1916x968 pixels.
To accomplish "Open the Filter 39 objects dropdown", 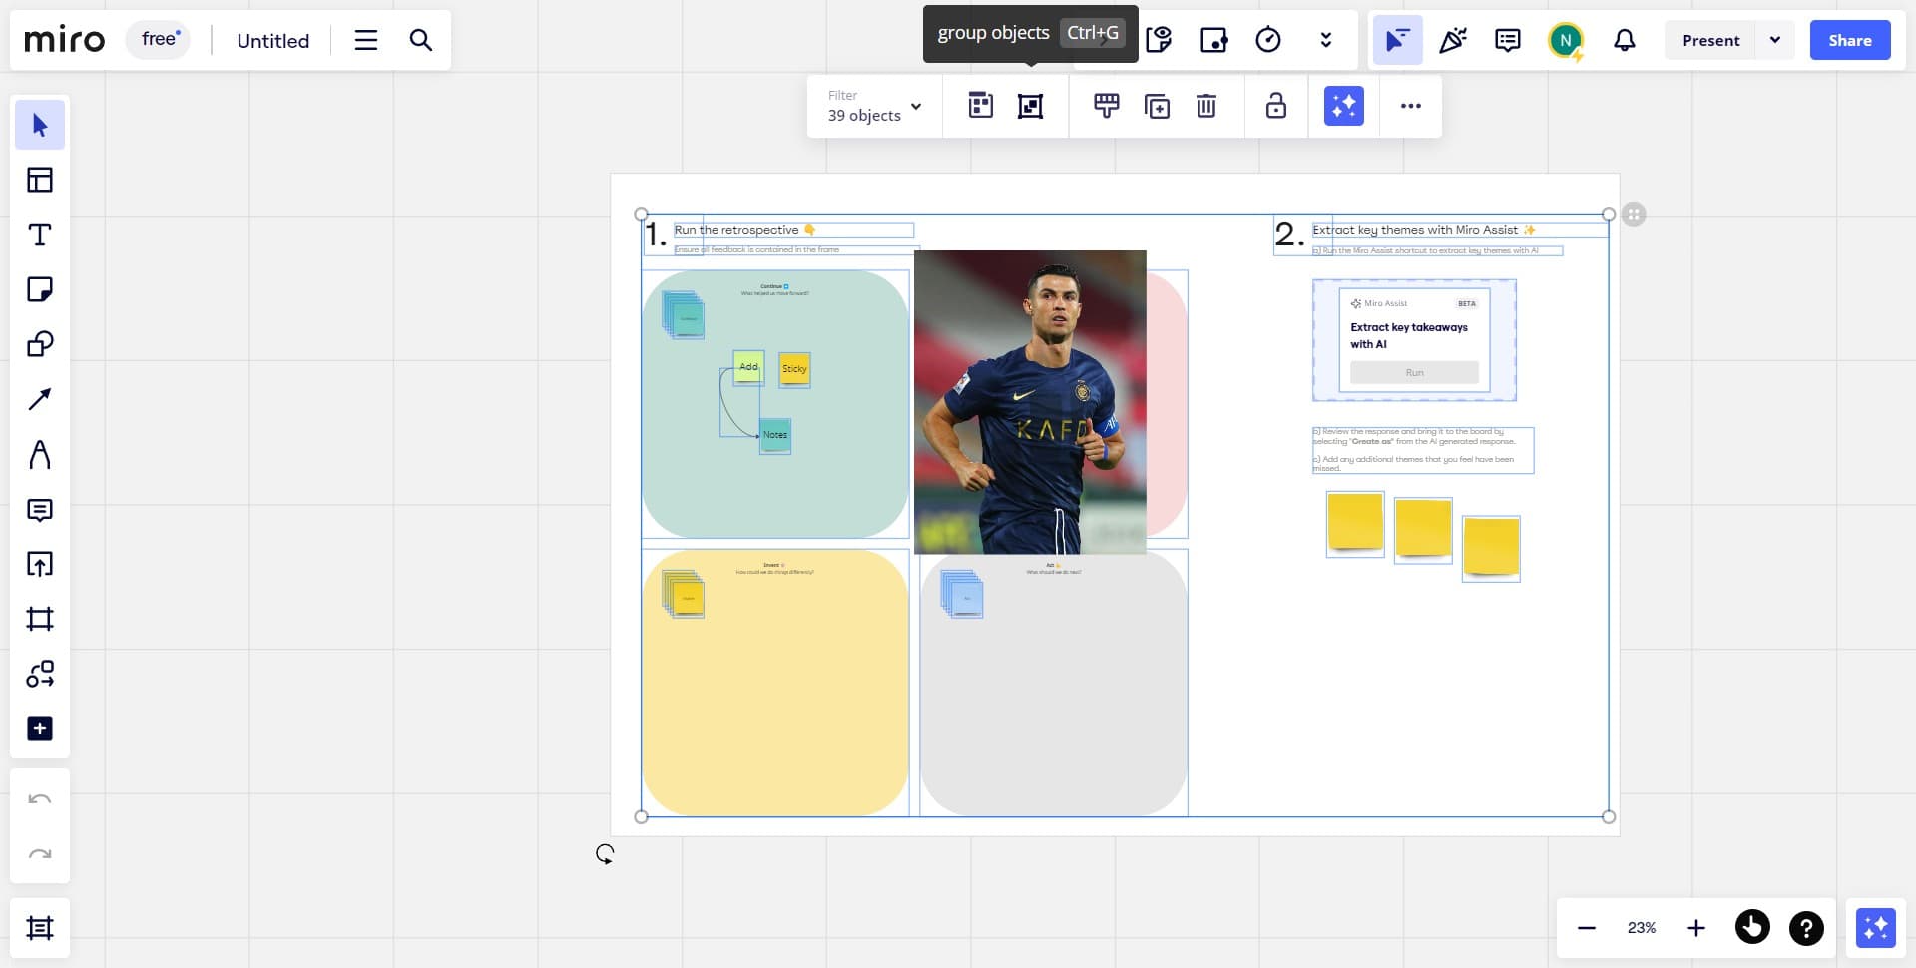I will click(873, 106).
